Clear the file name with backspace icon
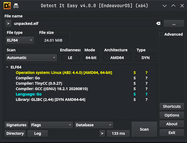The image size is (187, 143). (158, 23)
